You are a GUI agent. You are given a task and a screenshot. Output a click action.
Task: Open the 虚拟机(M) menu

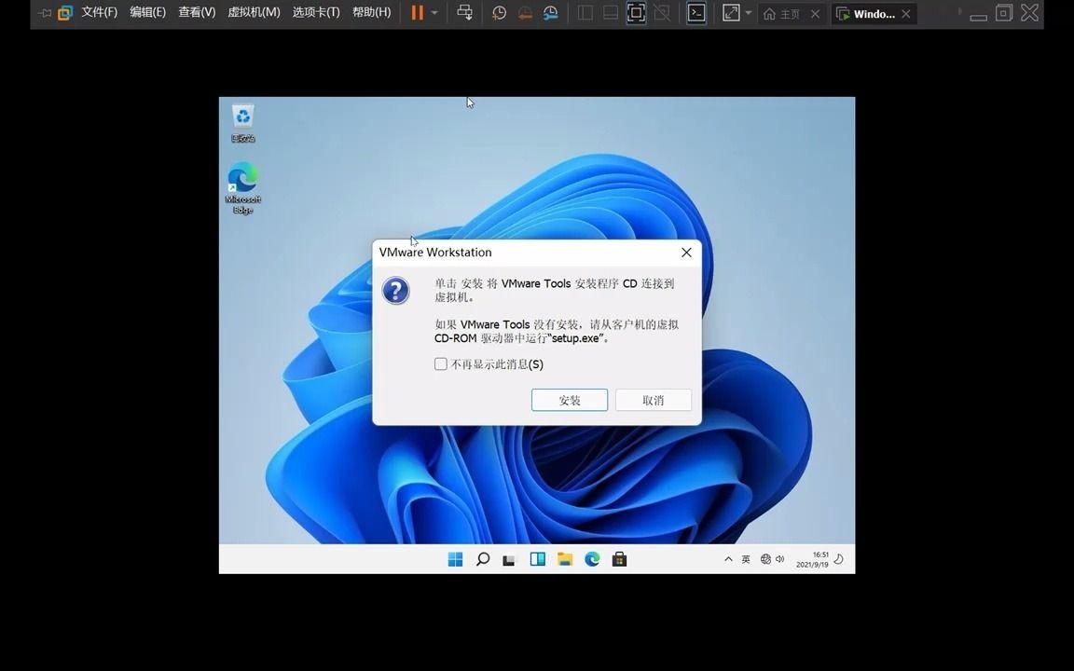254,12
